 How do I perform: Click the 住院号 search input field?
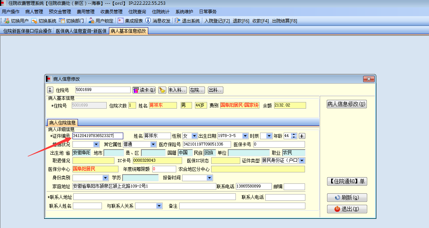pos(103,90)
